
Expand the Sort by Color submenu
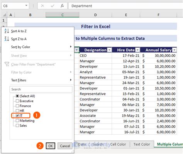click(x=71, y=47)
